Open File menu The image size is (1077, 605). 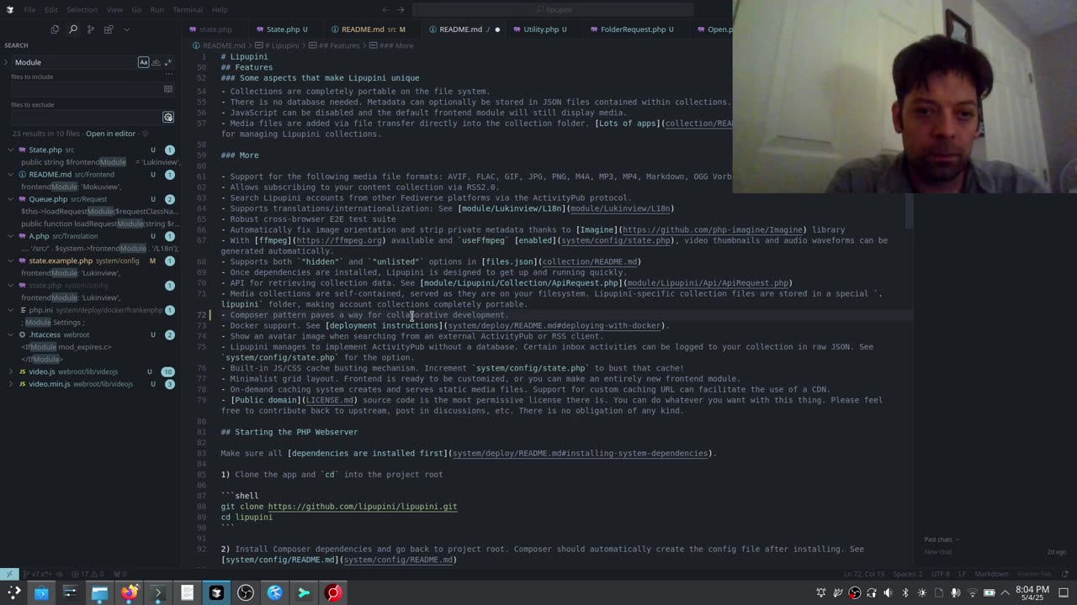pyautogui.click(x=29, y=9)
